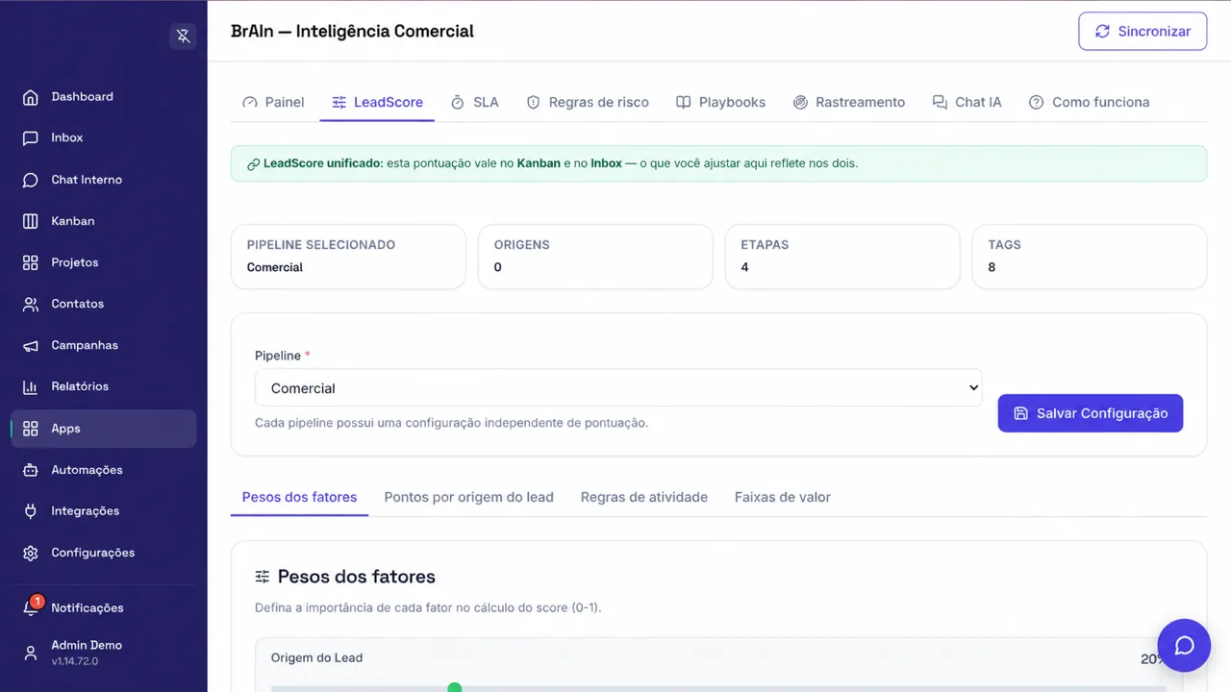Click the Sincronizar button
The height and width of the screenshot is (692, 1231).
(x=1143, y=32)
